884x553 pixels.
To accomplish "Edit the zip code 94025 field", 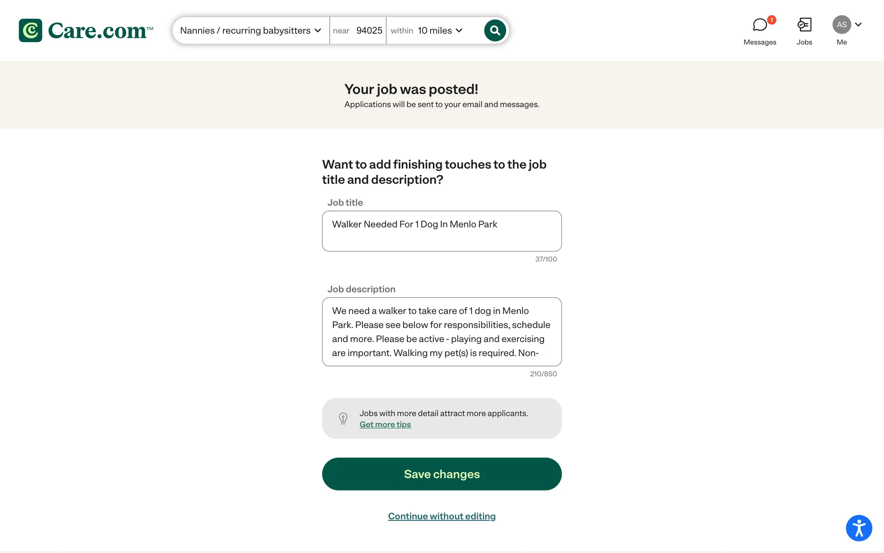I will (369, 30).
